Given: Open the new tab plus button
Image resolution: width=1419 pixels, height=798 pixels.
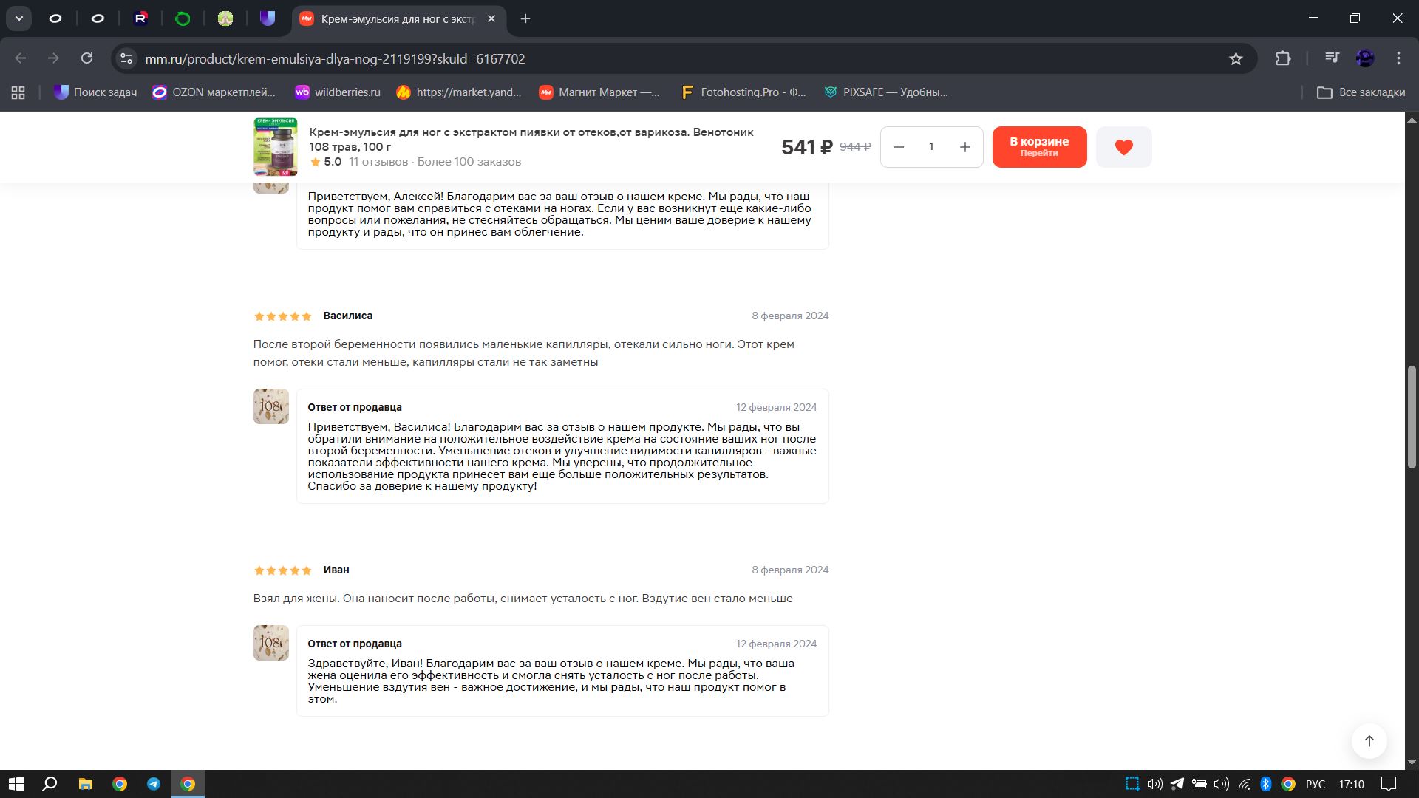Looking at the screenshot, I should 525,18.
